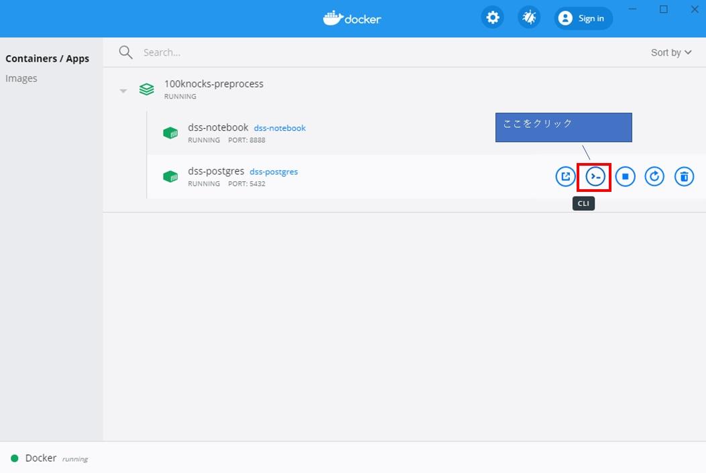Open Docker settings gear

pyautogui.click(x=493, y=18)
